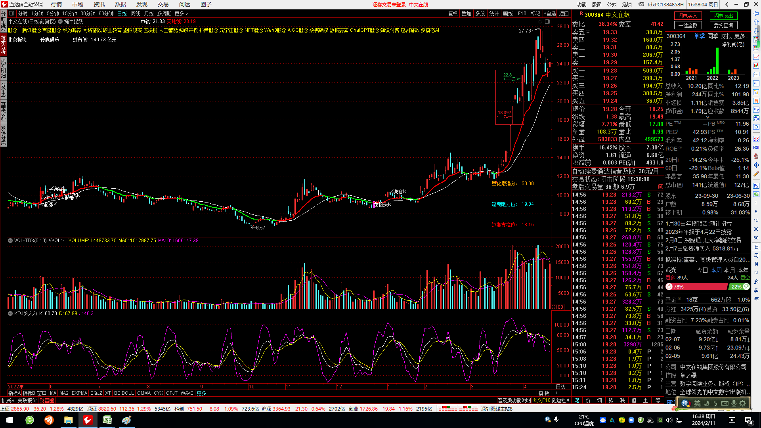
Task: Click the 画线 drawing tools icon
Action: (x=508, y=13)
